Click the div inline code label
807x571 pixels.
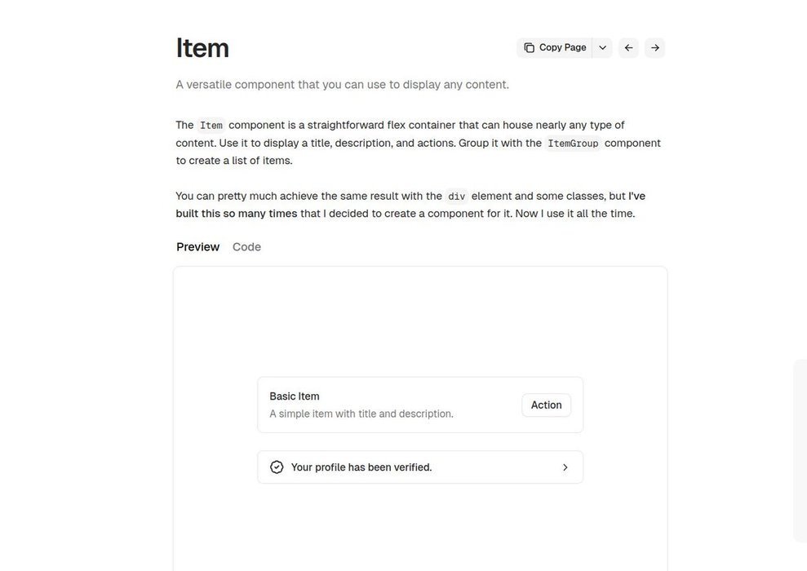pos(457,197)
